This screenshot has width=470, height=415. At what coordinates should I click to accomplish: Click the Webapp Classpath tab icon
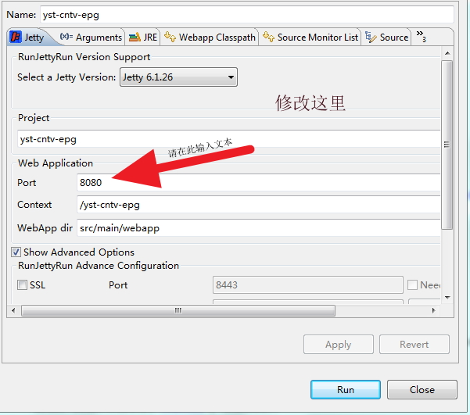[170, 37]
